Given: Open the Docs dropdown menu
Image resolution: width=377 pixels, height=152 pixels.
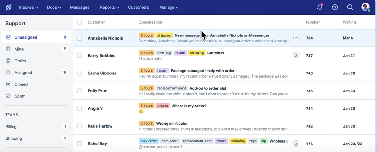Looking at the screenshot, I should [54, 7].
